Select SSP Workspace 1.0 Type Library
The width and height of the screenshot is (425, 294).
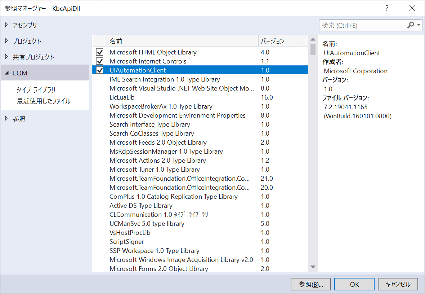(200, 250)
